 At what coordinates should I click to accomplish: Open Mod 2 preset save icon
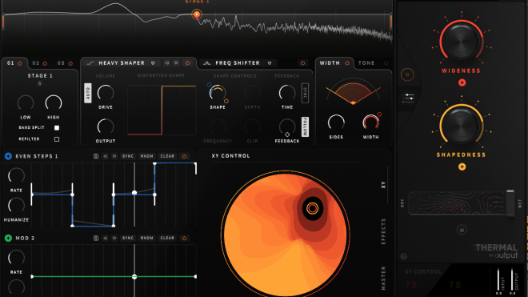click(96, 238)
